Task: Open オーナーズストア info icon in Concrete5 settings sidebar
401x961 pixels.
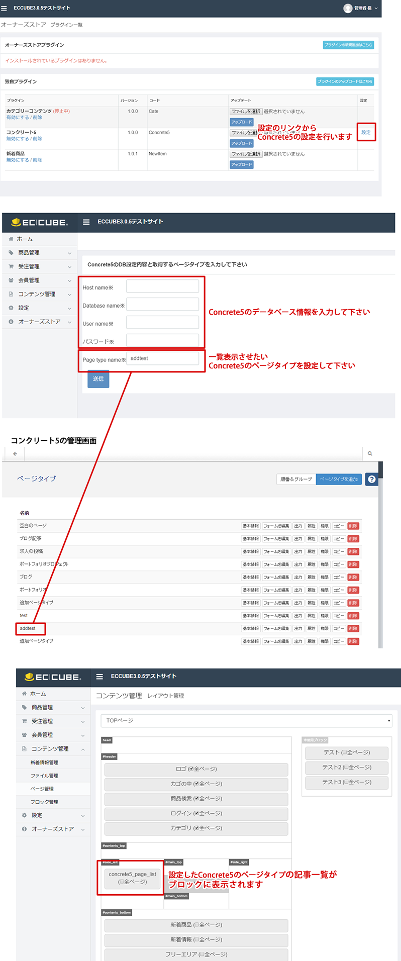Action: click(x=11, y=322)
